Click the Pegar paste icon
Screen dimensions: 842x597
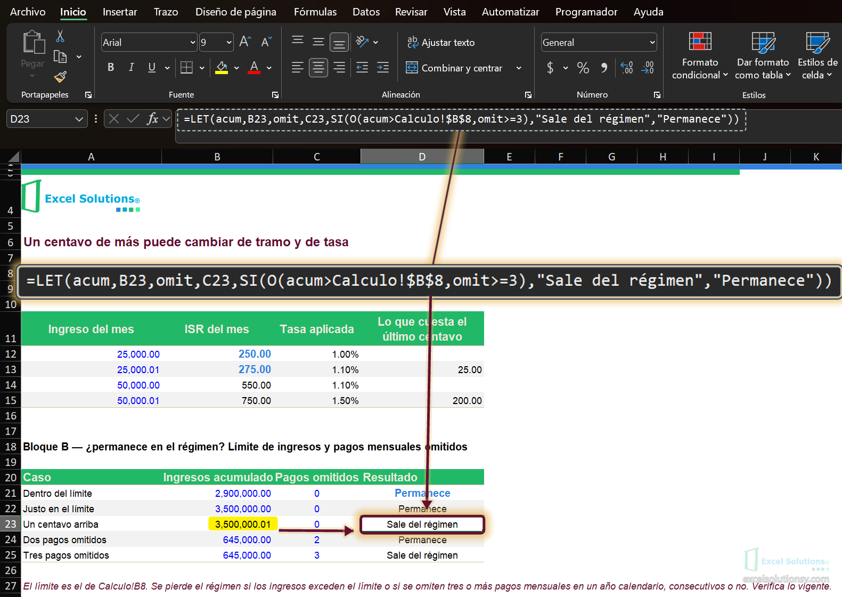33,43
